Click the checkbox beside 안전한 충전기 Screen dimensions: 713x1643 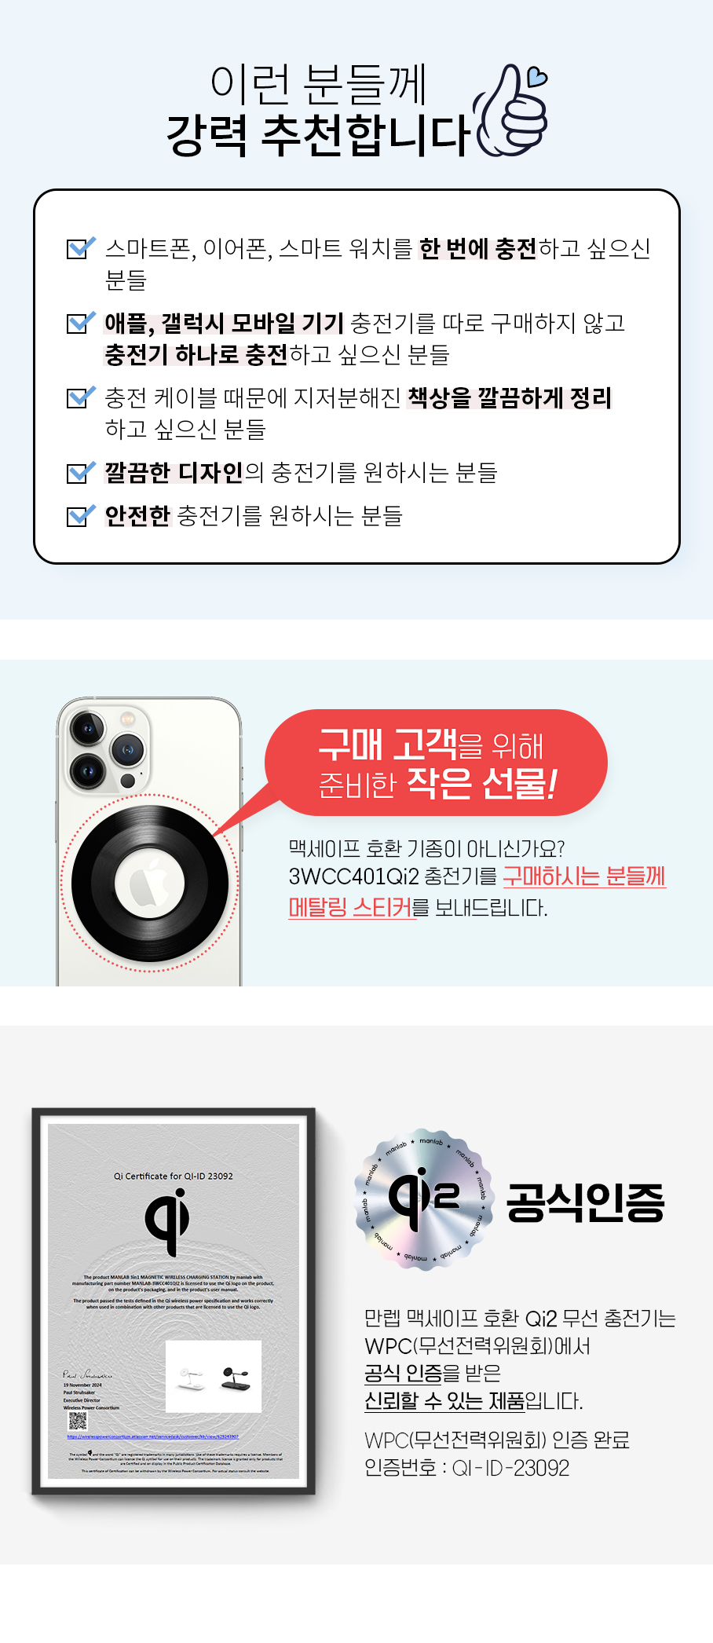click(x=81, y=514)
